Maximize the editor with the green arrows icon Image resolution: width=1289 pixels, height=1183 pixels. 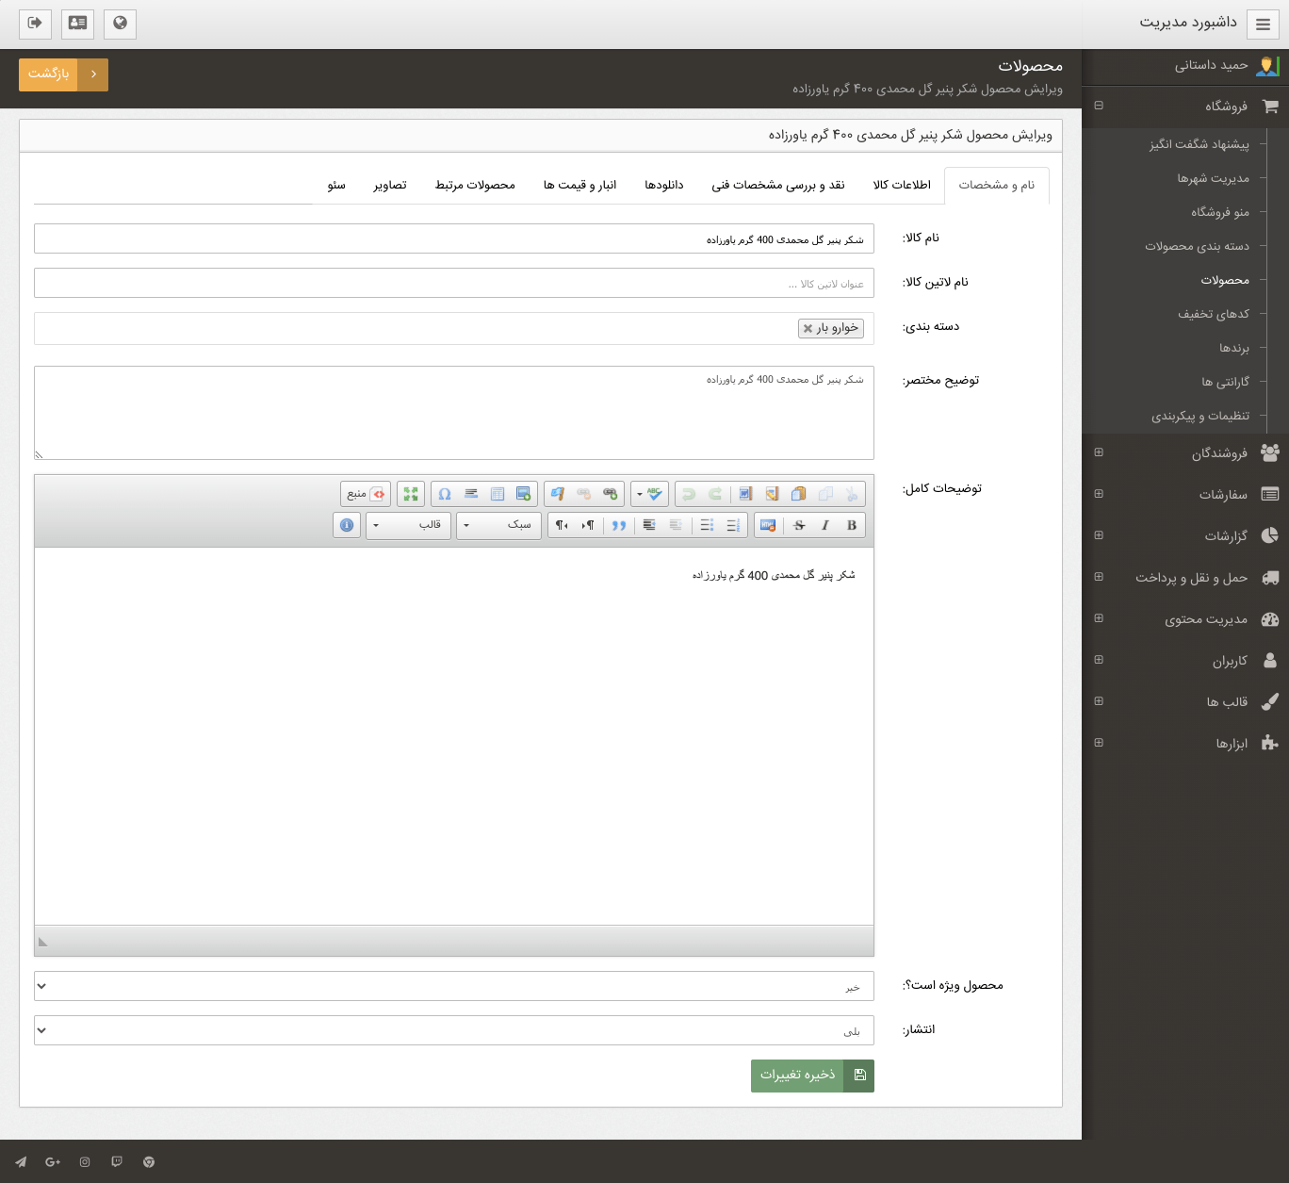[411, 494]
